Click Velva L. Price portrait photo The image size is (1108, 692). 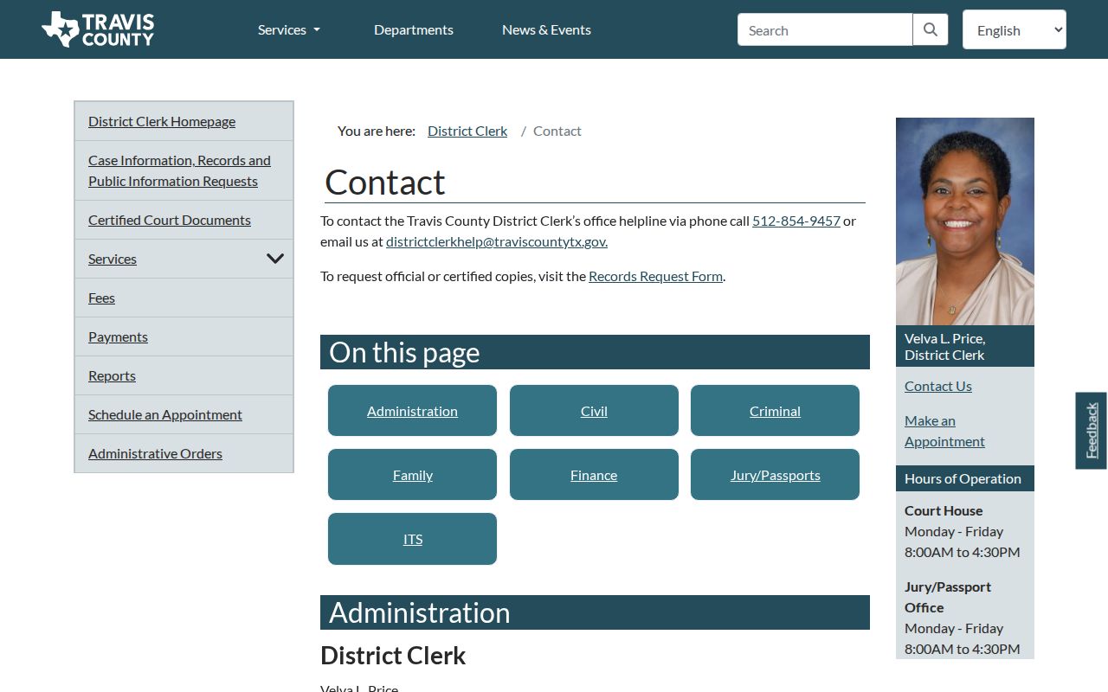tap(965, 221)
